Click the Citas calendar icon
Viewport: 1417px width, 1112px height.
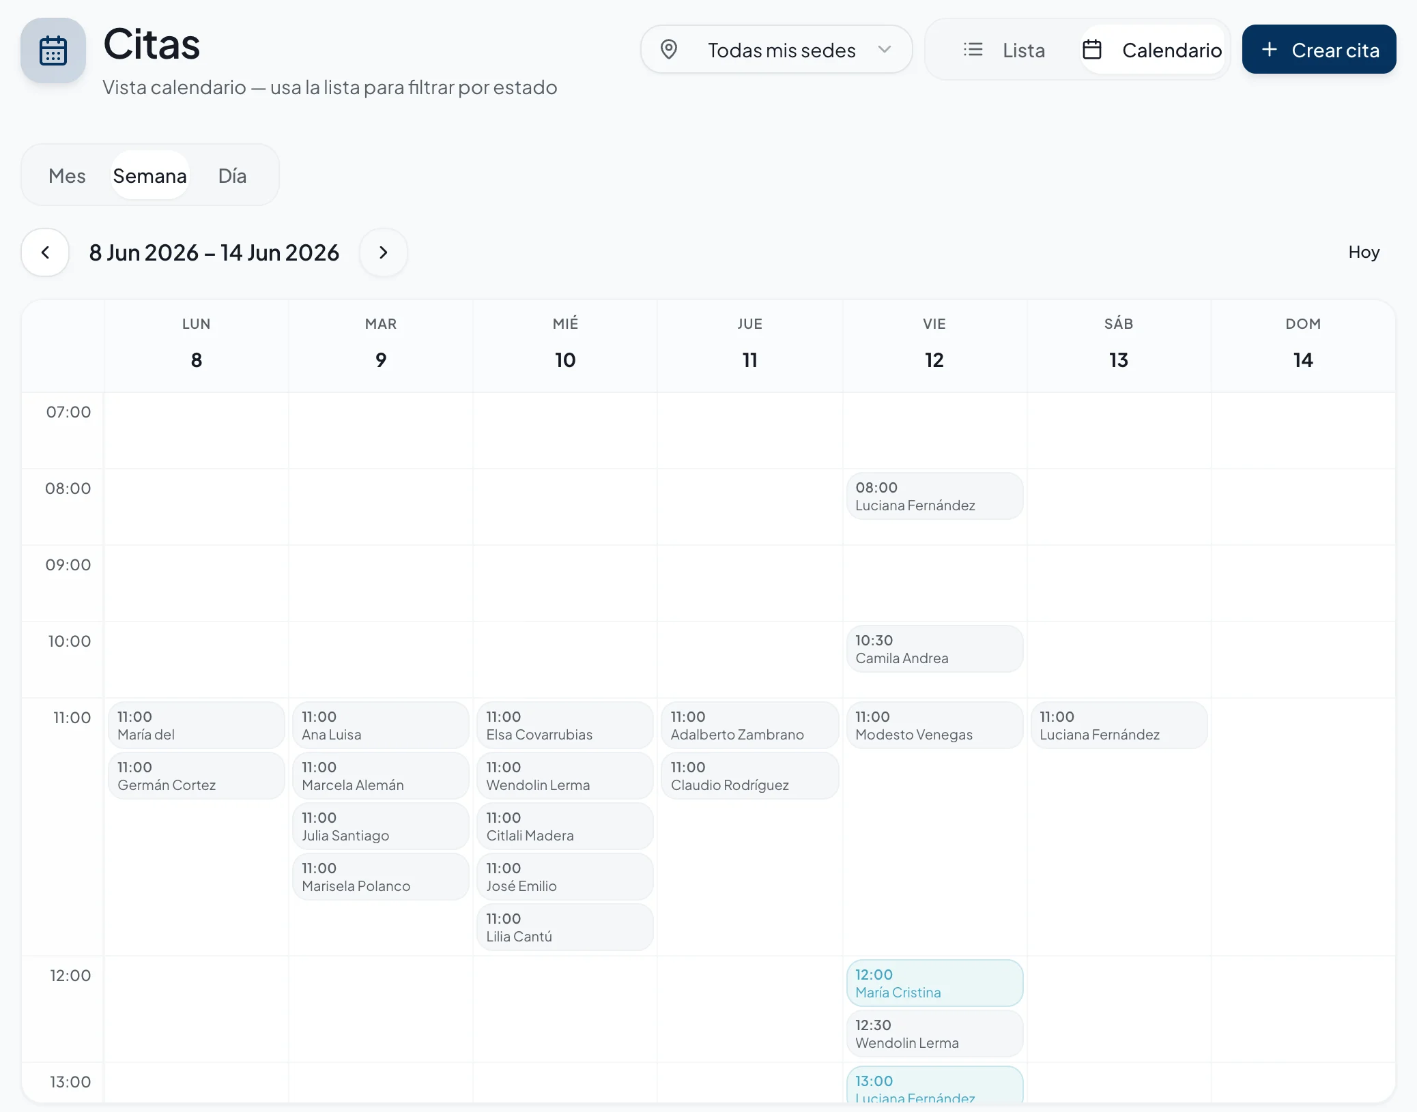click(53, 51)
